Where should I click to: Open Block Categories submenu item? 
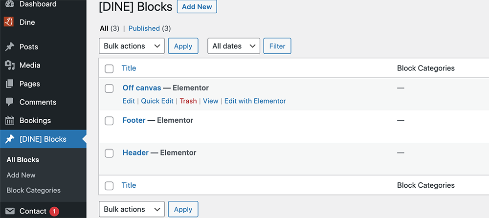click(33, 190)
